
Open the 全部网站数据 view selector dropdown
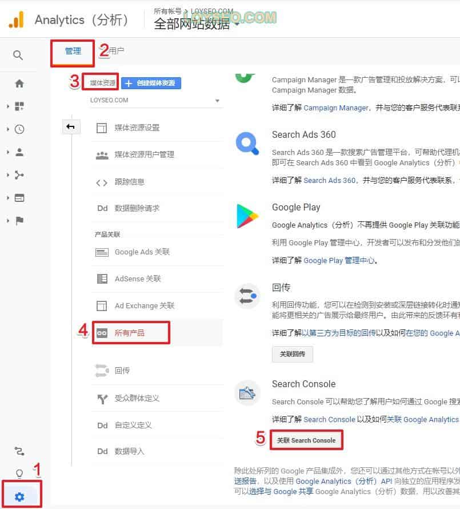tap(196, 23)
